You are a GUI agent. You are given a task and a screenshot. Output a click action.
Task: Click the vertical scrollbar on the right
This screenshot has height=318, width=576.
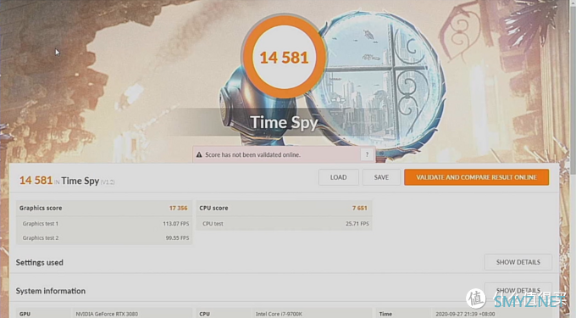point(573,87)
